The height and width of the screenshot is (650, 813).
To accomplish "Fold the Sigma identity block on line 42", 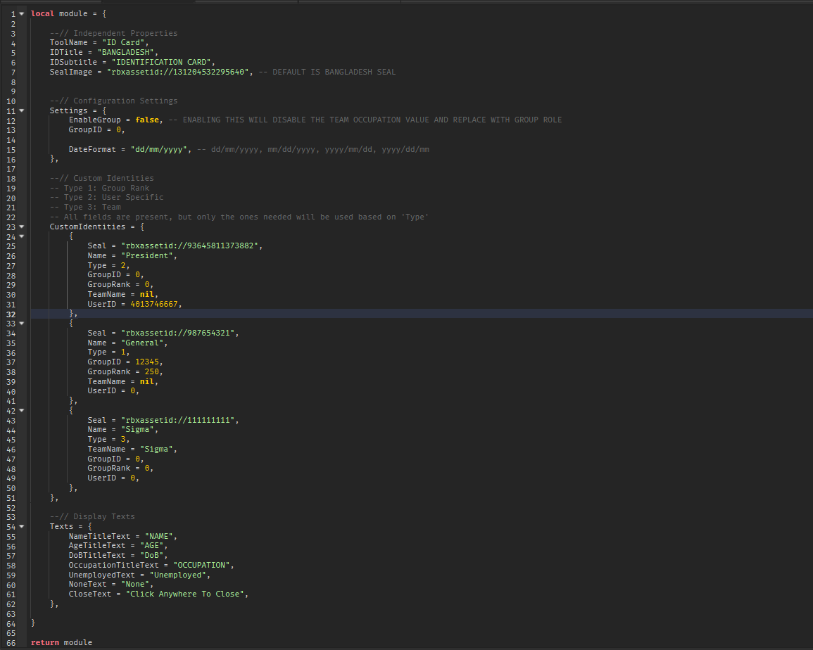I will [22, 410].
